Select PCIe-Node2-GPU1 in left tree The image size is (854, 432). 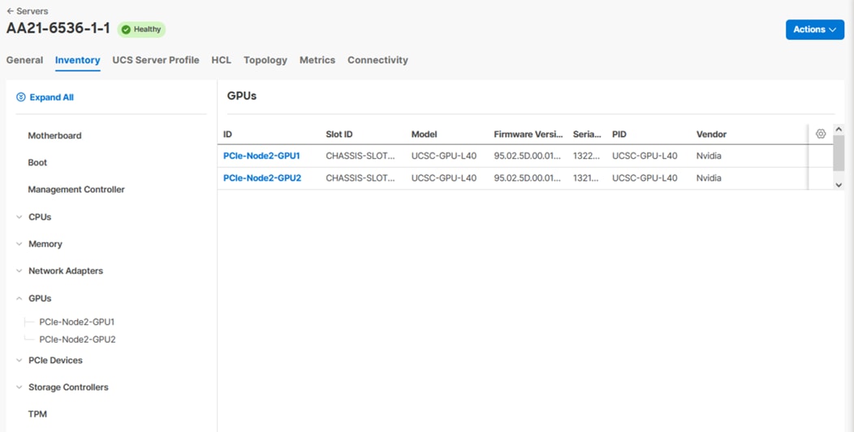(77, 322)
